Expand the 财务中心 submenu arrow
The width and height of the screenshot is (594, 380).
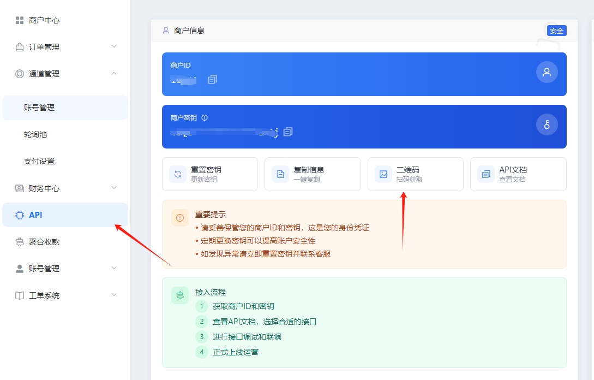pyautogui.click(x=114, y=188)
